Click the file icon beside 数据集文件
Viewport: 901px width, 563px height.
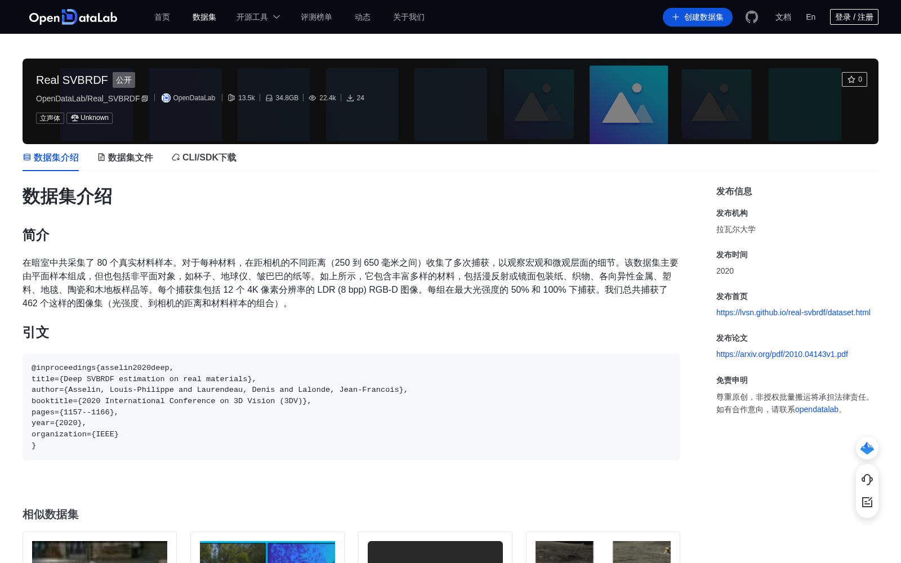[x=101, y=157]
